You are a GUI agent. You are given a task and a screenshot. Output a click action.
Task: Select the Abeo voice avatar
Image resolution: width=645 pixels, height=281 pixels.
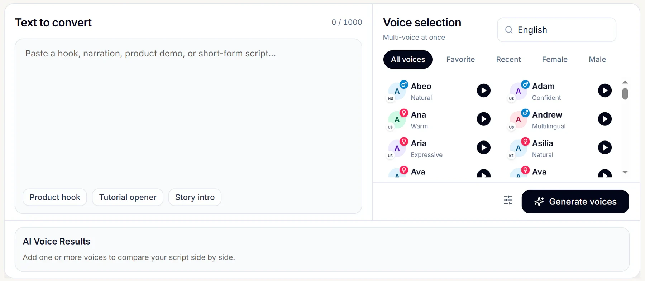pos(397,91)
